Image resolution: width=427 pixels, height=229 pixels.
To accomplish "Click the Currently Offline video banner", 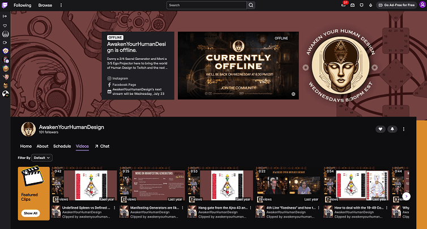I will point(238,66).
